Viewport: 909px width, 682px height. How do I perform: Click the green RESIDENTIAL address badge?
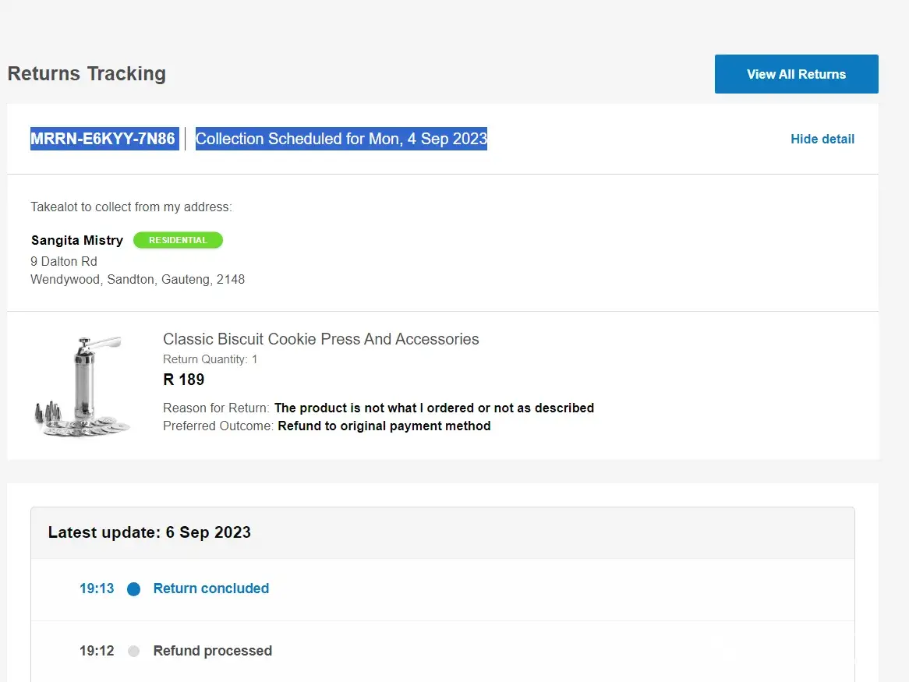[178, 240]
